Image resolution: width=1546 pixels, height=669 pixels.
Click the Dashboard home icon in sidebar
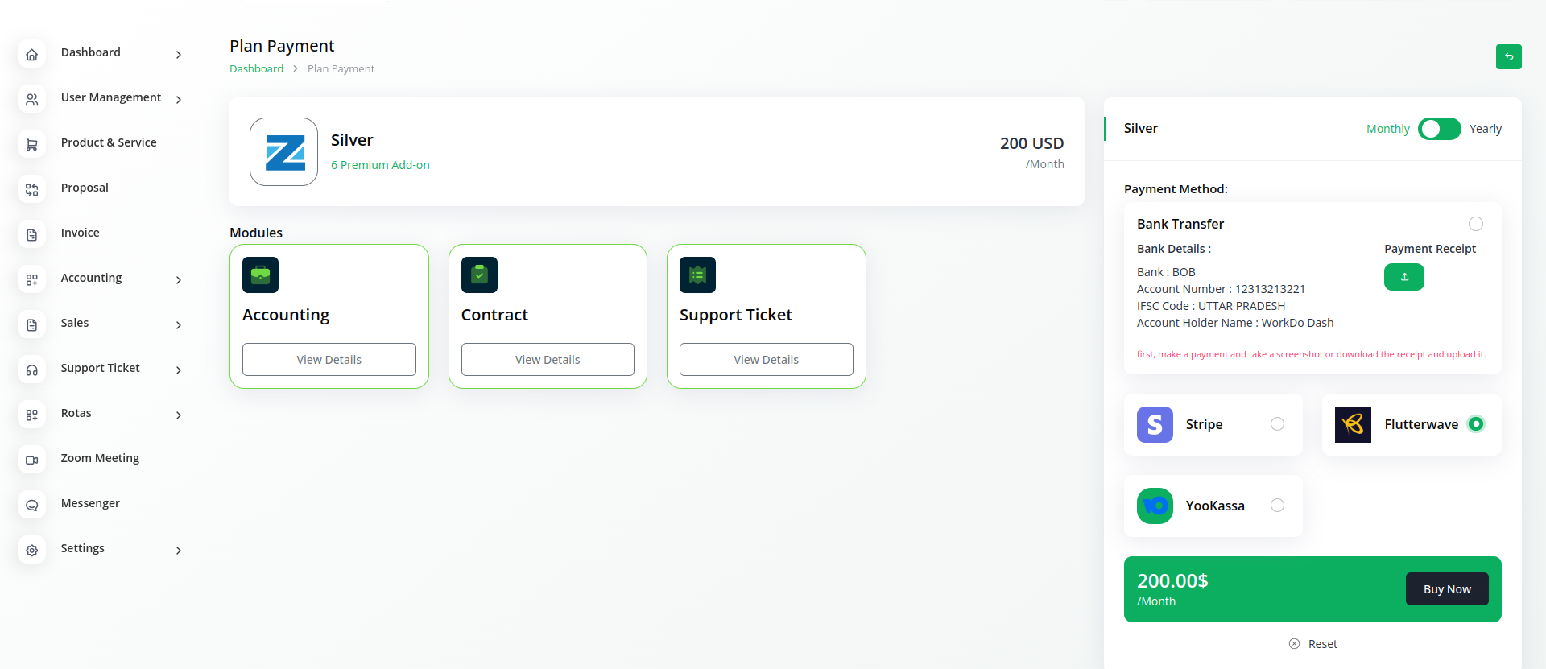[x=32, y=55]
